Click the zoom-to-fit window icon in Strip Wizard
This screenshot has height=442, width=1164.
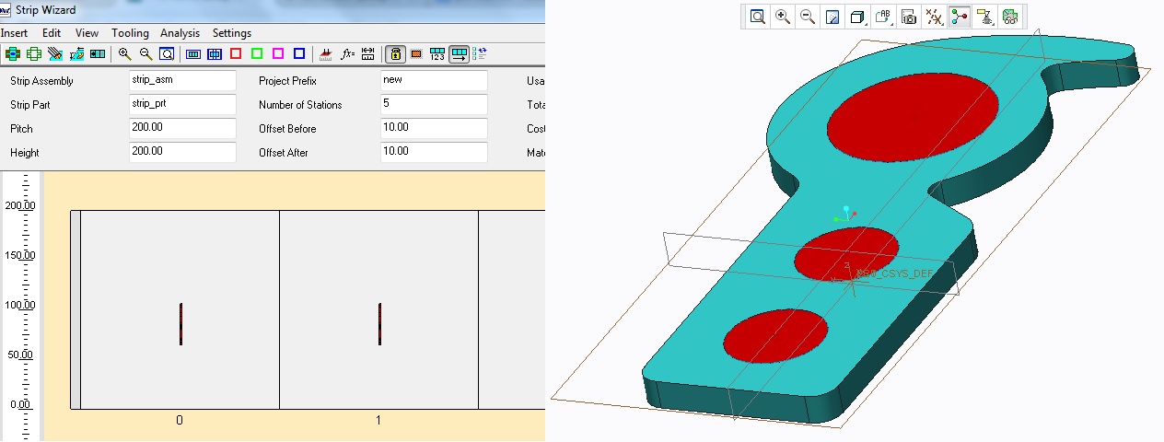click(x=167, y=53)
